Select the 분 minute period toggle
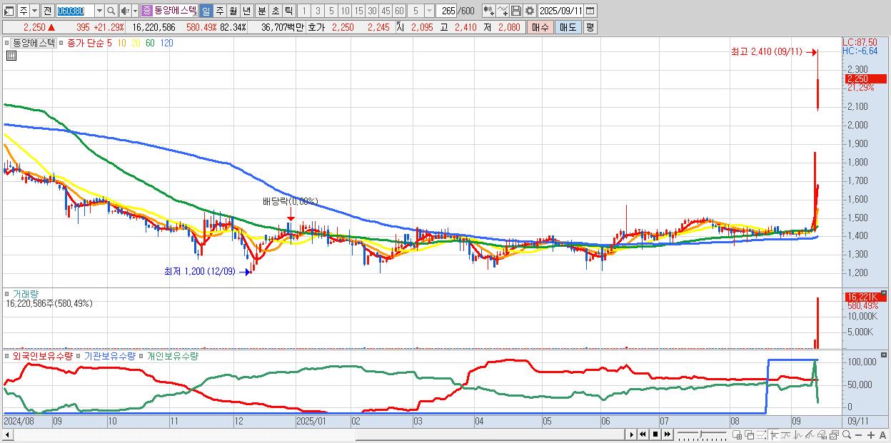Screen dimensions: 891x443 (261, 11)
